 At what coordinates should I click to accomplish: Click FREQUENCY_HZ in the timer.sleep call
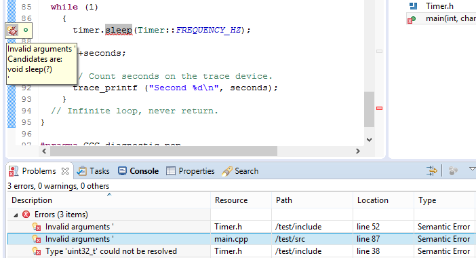point(209,30)
